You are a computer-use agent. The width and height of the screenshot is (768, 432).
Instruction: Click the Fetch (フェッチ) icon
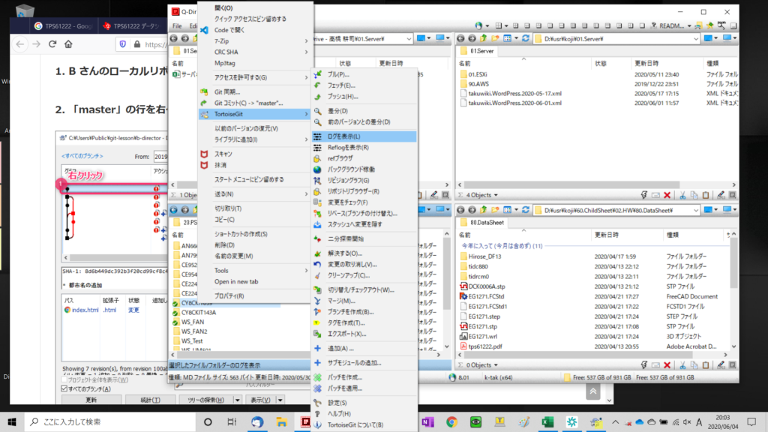(318, 85)
